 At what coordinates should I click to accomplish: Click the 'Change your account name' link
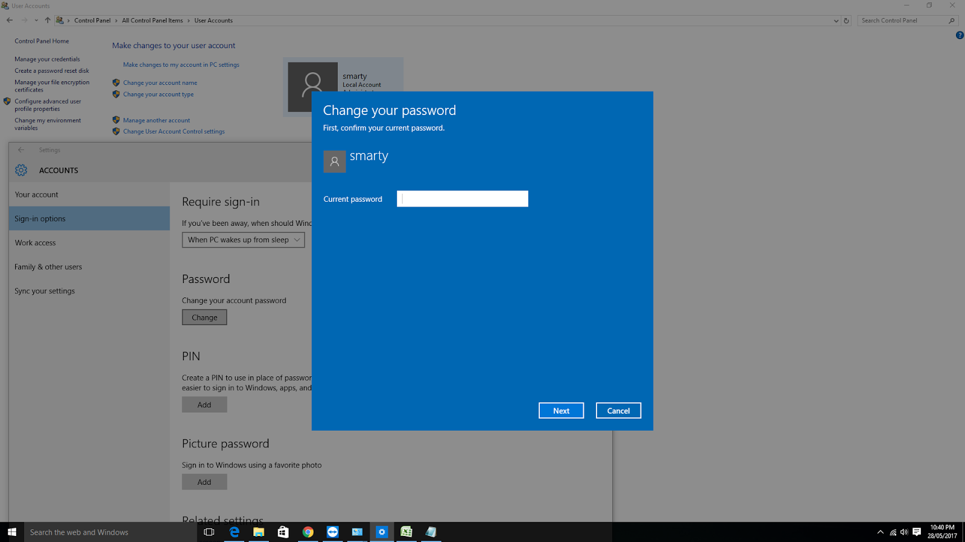point(160,83)
